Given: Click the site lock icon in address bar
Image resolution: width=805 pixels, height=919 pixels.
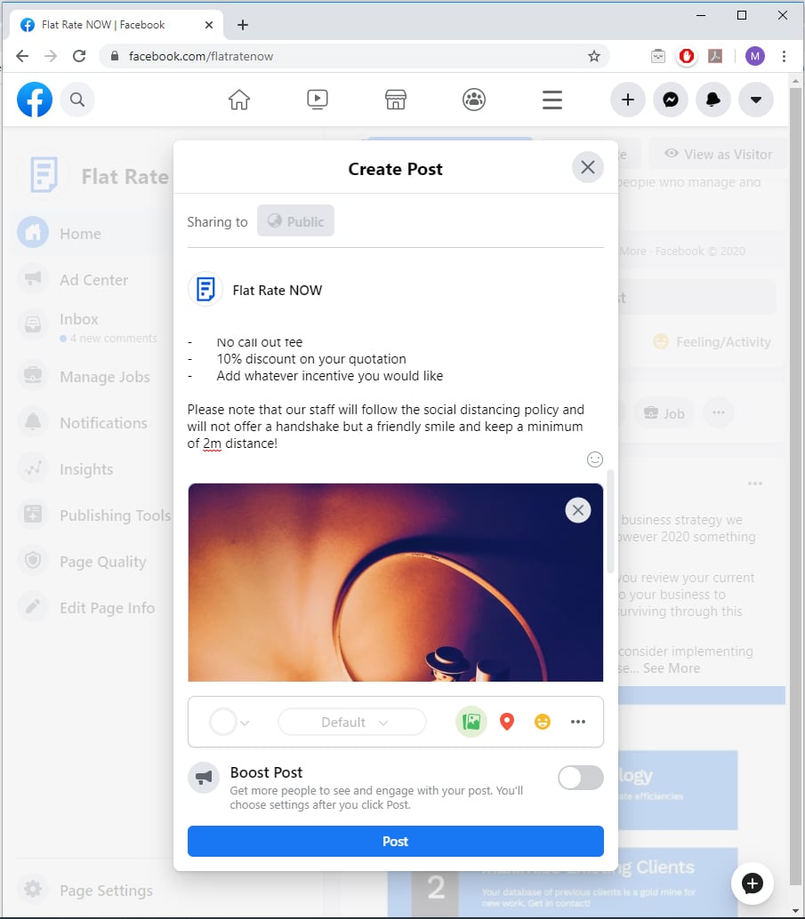Looking at the screenshot, I should coord(115,56).
